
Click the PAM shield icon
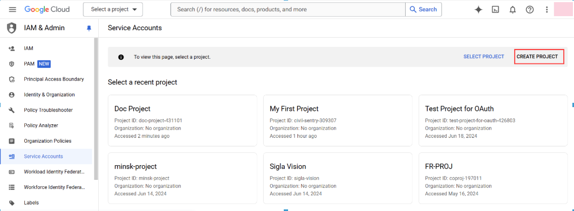pos(11,64)
